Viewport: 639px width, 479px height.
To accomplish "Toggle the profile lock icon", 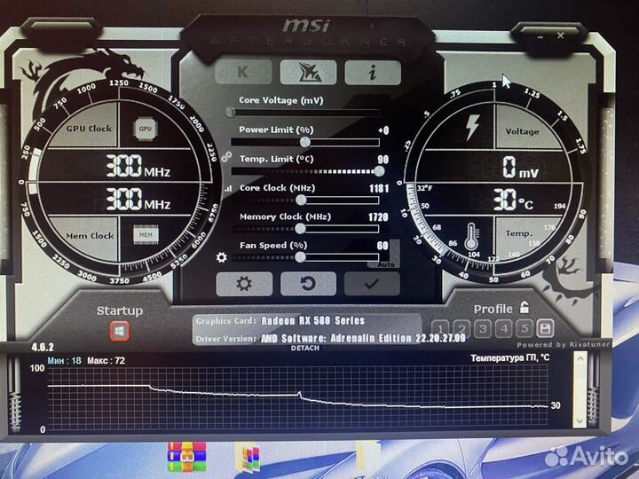I will pyautogui.click(x=525, y=308).
